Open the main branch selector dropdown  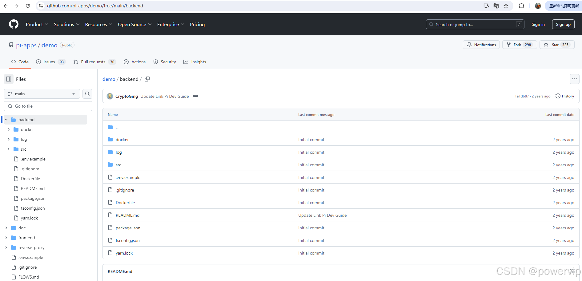(42, 94)
